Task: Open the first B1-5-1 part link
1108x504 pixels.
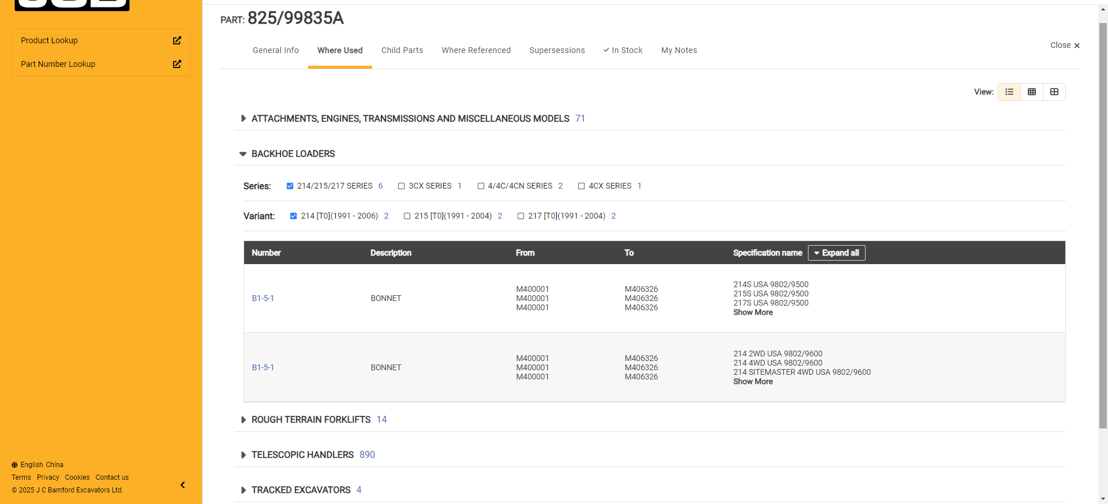Action: click(263, 298)
